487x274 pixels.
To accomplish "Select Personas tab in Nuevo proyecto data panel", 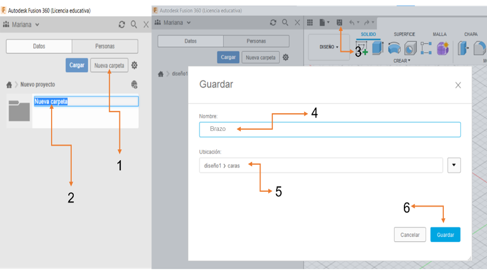I will pos(105,46).
